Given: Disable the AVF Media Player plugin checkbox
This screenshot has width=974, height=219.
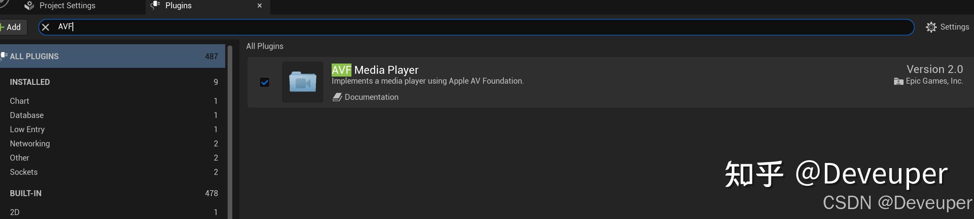Looking at the screenshot, I should (264, 82).
